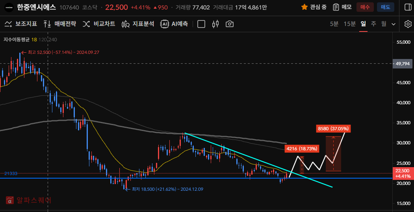Screen dimensions: 414x212
Task: Open the 매매전략 trading strategy tool
Action: click(60, 24)
